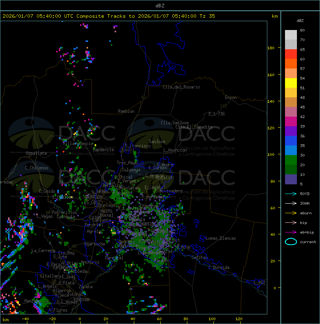
Task: Click the 'dBZ' heading above the color scale
Action: point(300,21)
